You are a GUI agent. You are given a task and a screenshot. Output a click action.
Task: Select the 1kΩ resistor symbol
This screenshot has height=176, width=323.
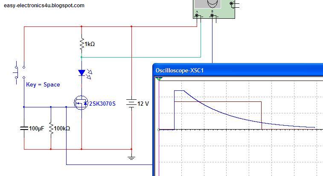82,44
